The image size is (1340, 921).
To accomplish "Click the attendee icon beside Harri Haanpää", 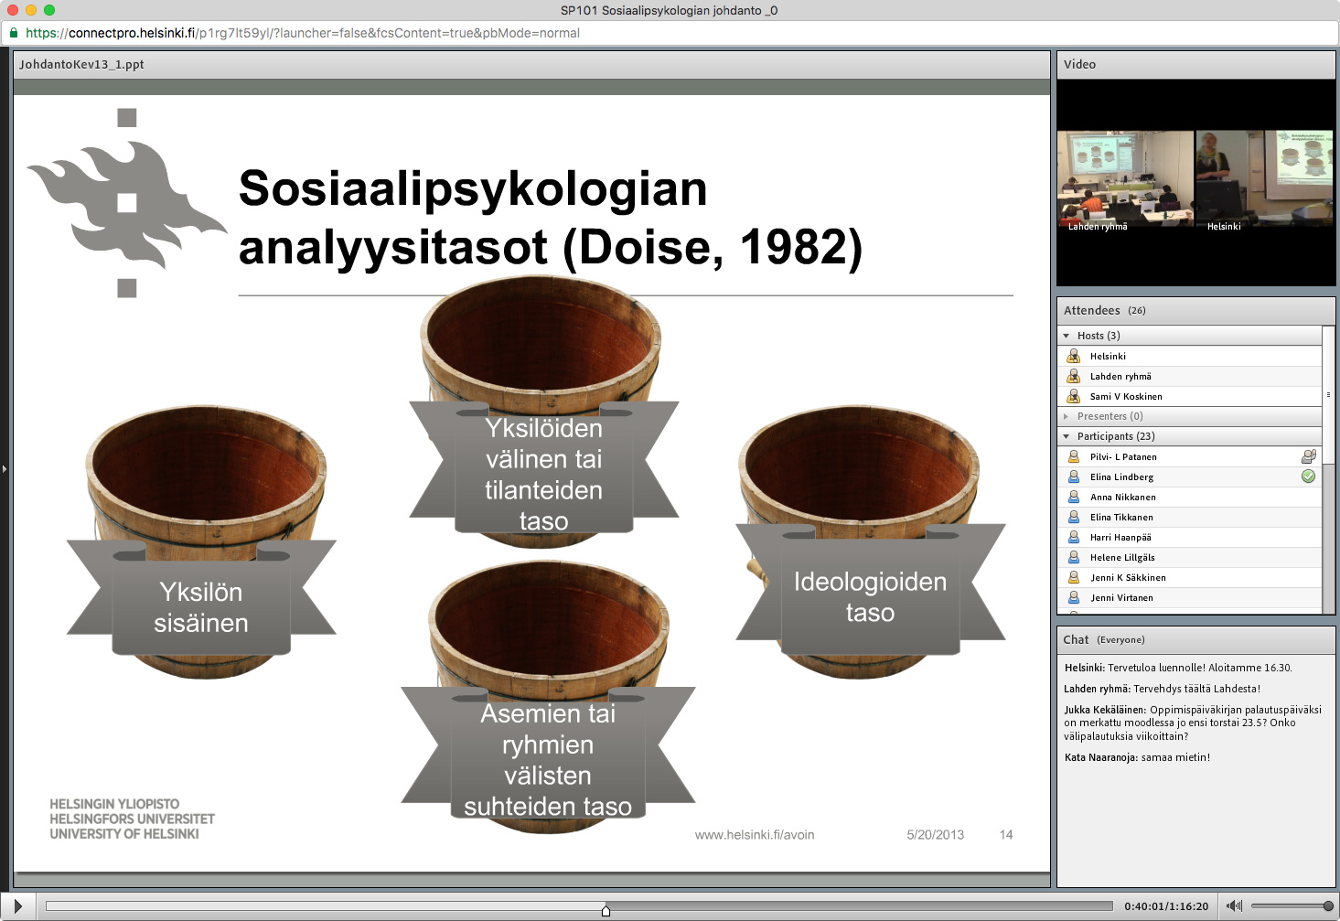I will (1072, 537).
